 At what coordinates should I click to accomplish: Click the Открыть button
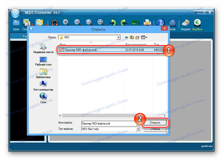(x=155, y=123)
